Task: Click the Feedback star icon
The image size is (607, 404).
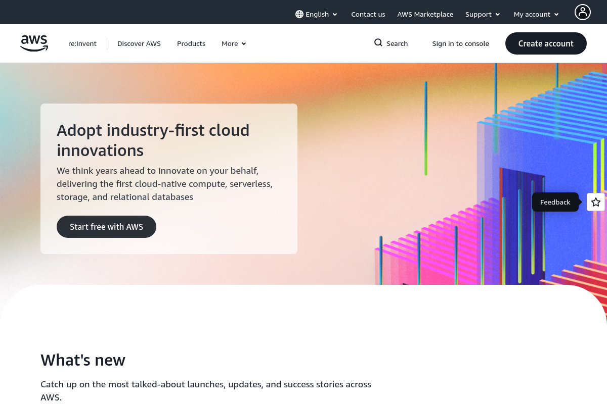Action: 596,202
